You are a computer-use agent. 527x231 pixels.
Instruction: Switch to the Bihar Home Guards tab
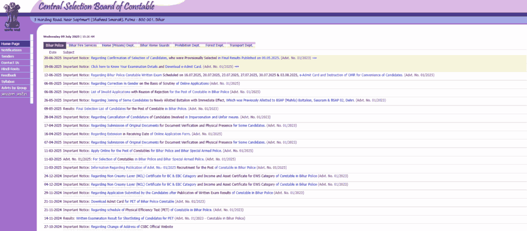(154, 45)
